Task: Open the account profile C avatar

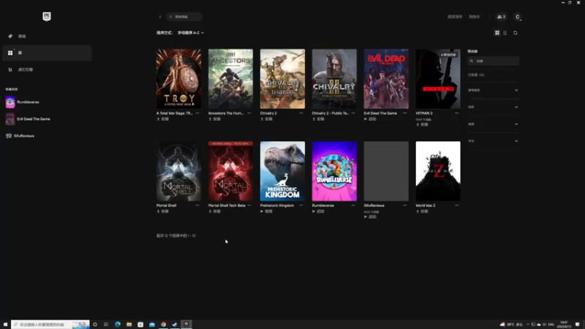Action: [x=517, y=17]
